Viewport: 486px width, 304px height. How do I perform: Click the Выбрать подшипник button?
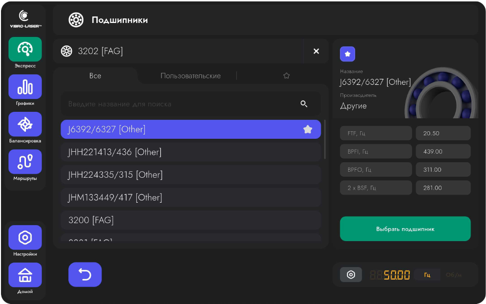click(405, 229)
